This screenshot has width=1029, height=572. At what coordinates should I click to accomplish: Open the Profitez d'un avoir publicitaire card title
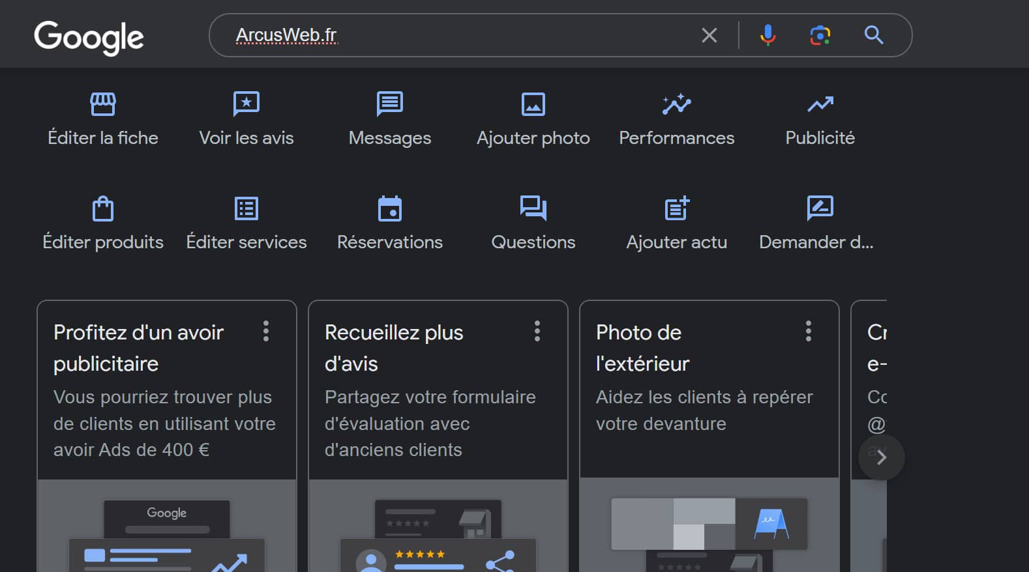point(139,348)
